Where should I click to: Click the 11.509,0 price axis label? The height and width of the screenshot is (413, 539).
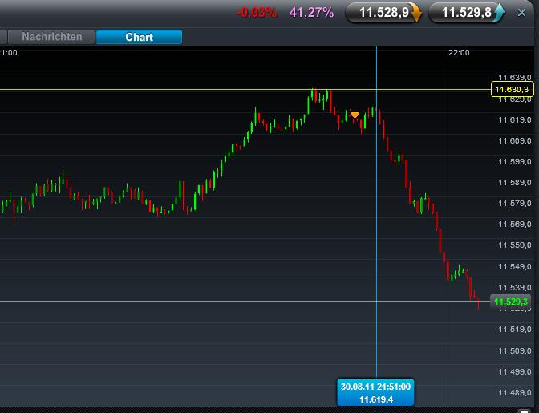[x=515, y=350]
